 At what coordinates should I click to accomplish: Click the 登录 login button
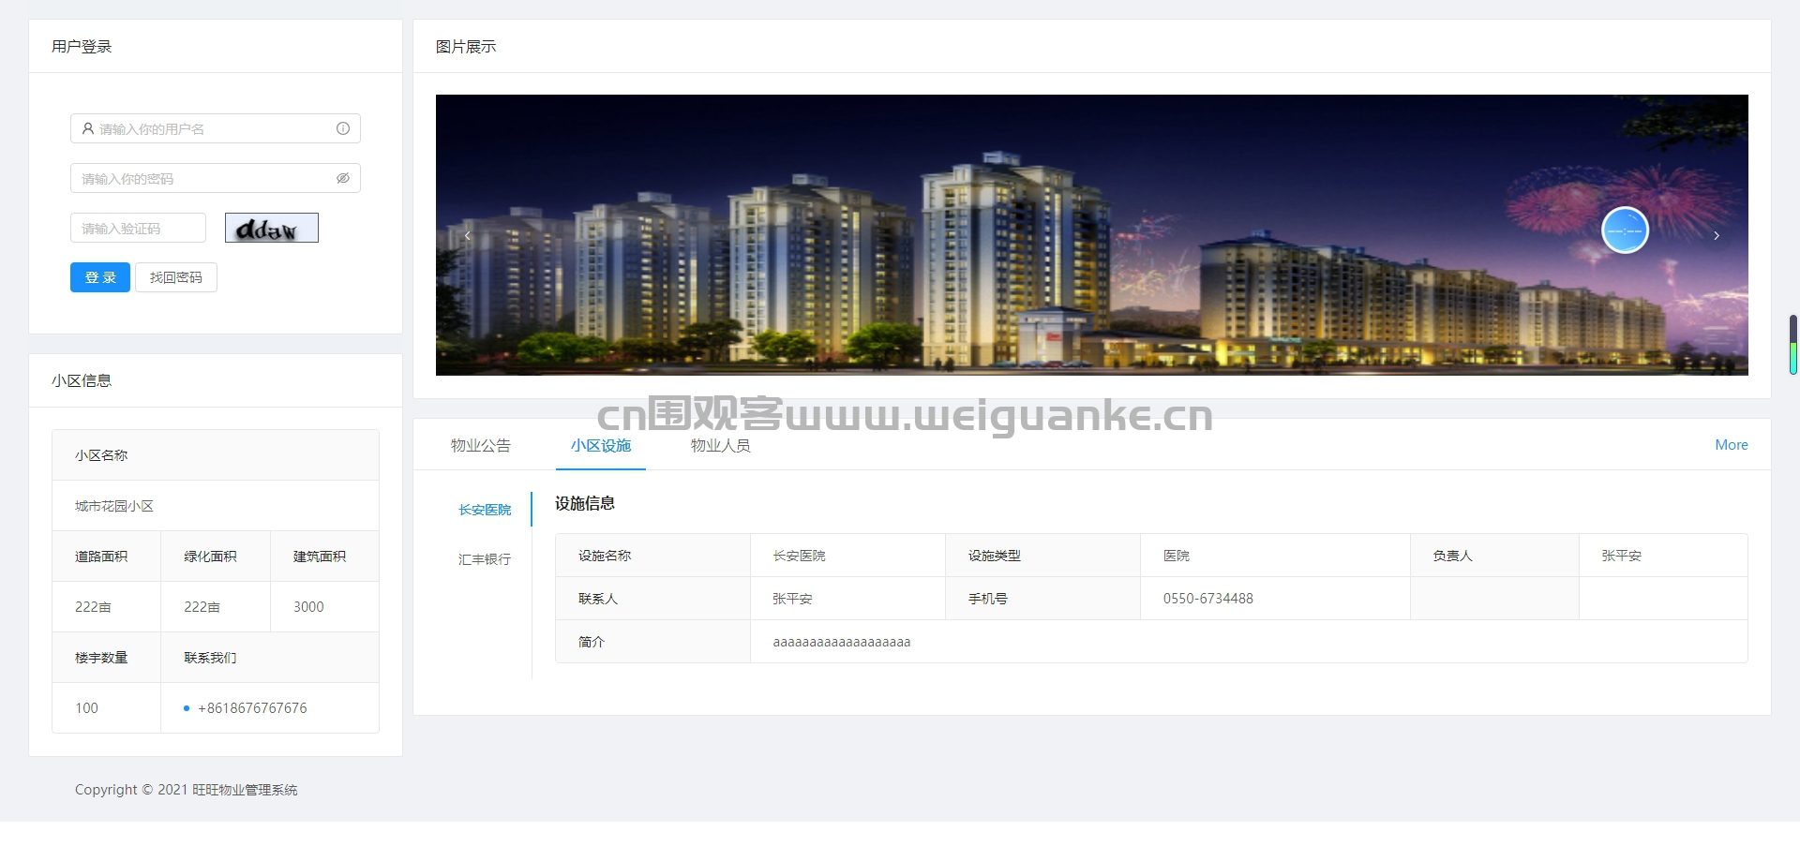point(100,277)
